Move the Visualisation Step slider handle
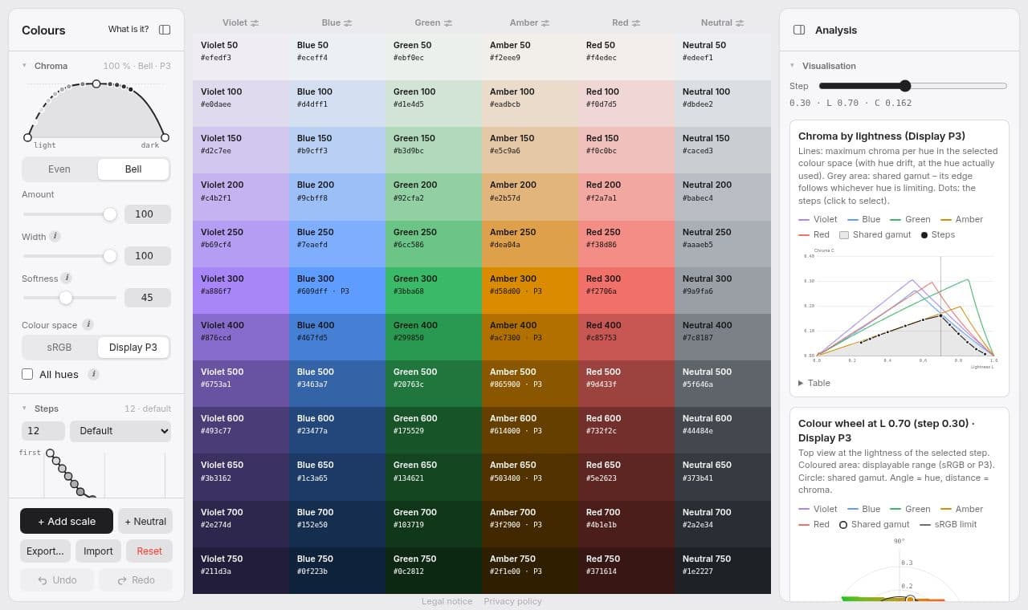The width and height of the screenshot is (1028, 610). [905, 86]
